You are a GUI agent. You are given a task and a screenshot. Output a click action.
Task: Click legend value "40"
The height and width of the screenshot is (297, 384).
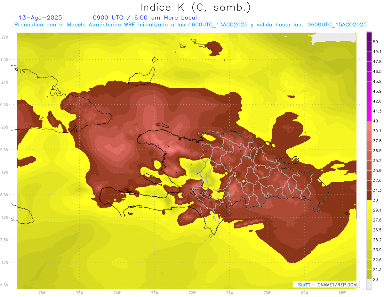376,121
